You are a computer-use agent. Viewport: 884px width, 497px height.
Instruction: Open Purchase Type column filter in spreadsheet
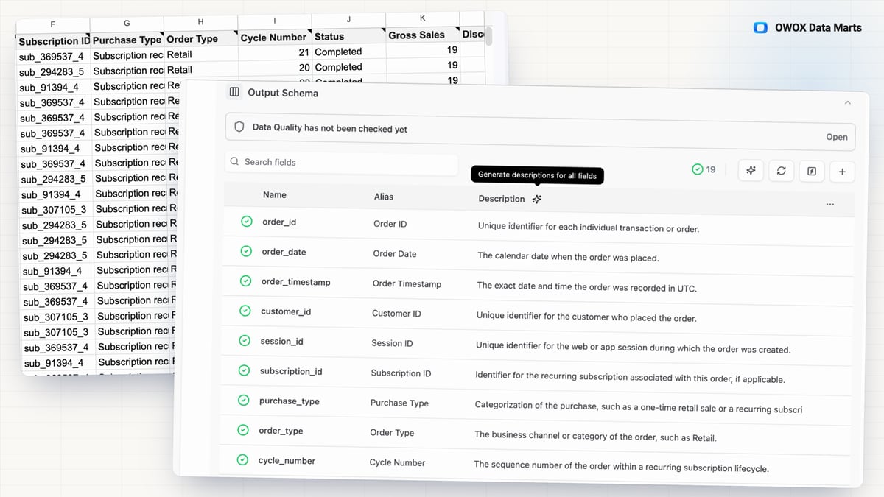pyautogui.click(x=164, y=35)
